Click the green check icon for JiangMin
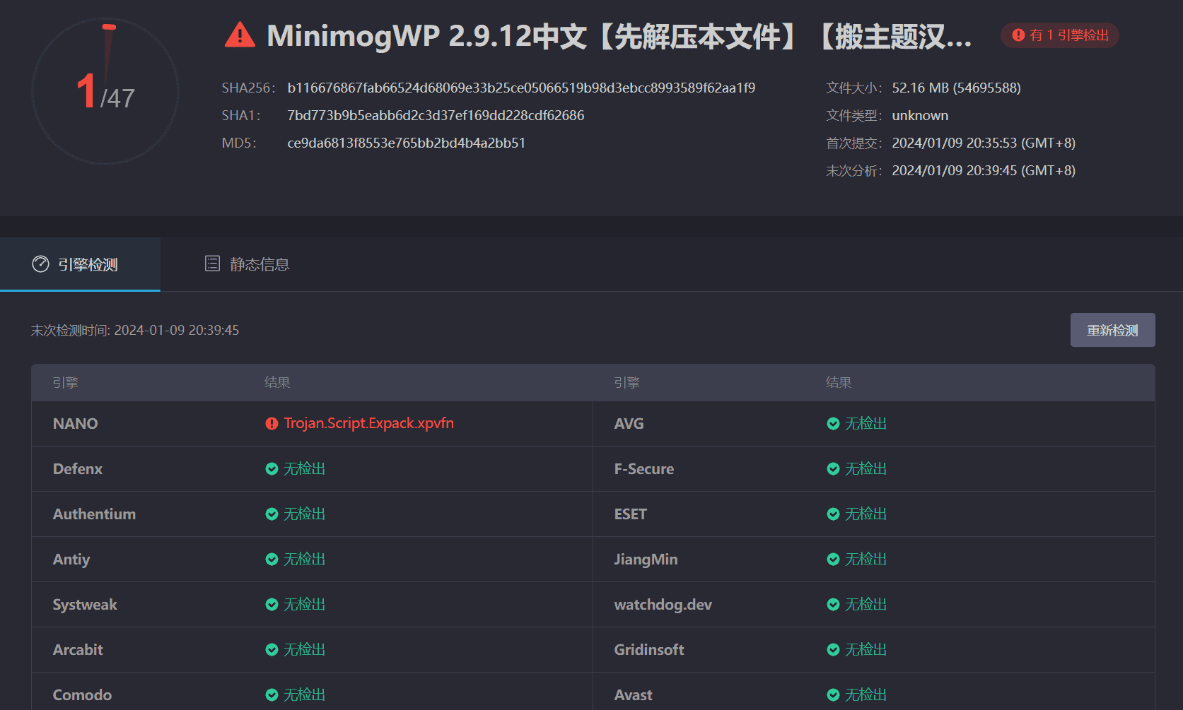This screenshot has width=1183, height=710. [x=833, y=559]
